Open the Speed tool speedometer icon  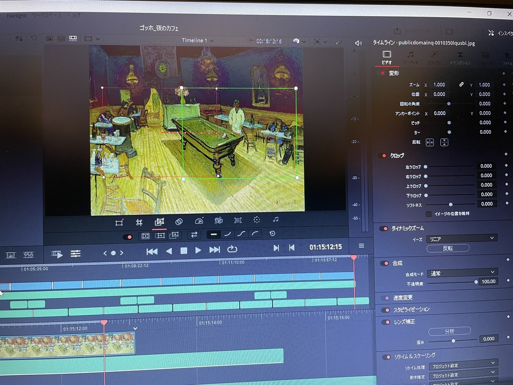(199, 221)
